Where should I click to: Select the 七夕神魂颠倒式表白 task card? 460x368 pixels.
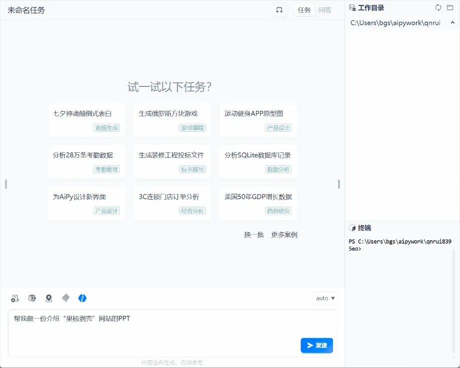coord(87,120)
